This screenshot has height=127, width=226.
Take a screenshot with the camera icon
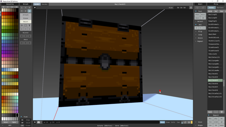(x=38, y=122)
